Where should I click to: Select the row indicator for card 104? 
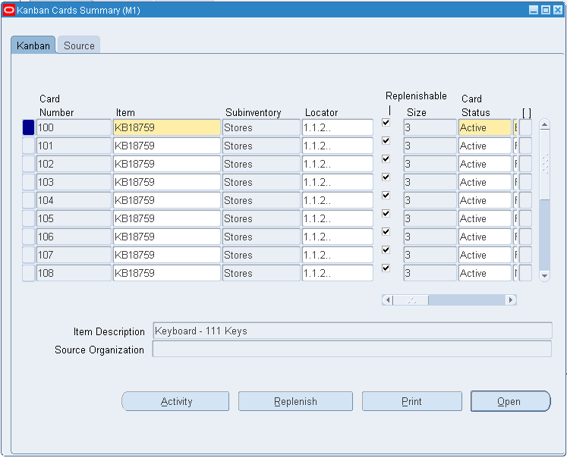pos(28,200)
